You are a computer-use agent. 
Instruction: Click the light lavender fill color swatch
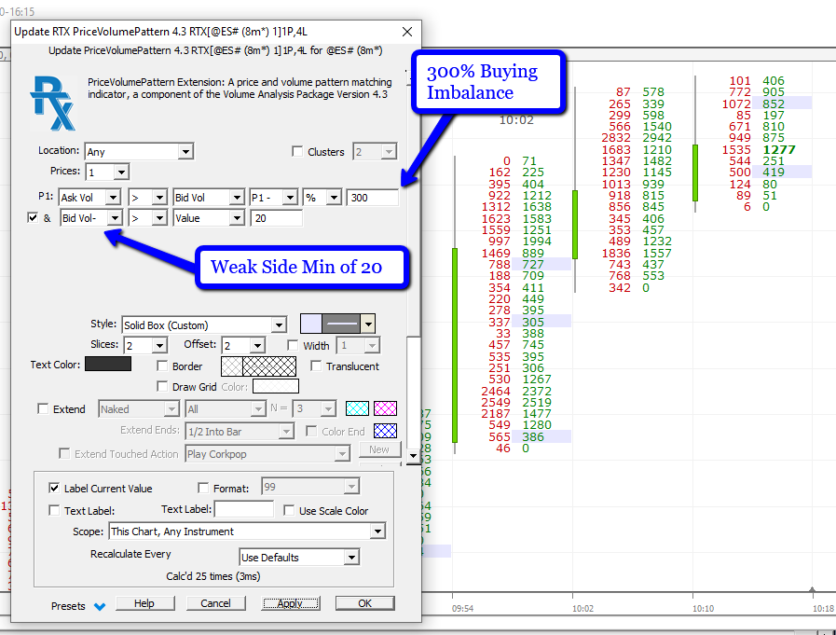pyautogui.click(x=311, y=324)
